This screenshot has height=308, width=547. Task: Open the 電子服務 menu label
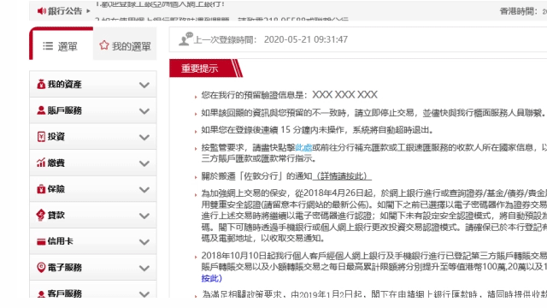point(65,268)
